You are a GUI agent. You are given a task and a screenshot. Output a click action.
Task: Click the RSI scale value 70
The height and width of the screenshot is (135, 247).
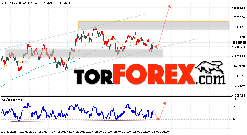point(234,107)
